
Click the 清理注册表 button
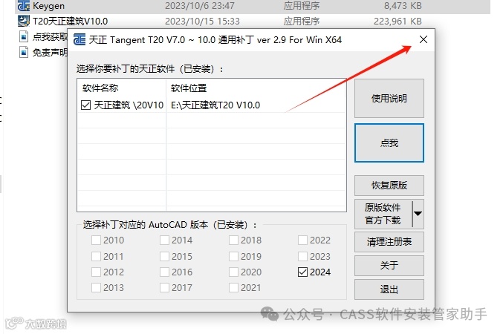(x=389, y=242)
